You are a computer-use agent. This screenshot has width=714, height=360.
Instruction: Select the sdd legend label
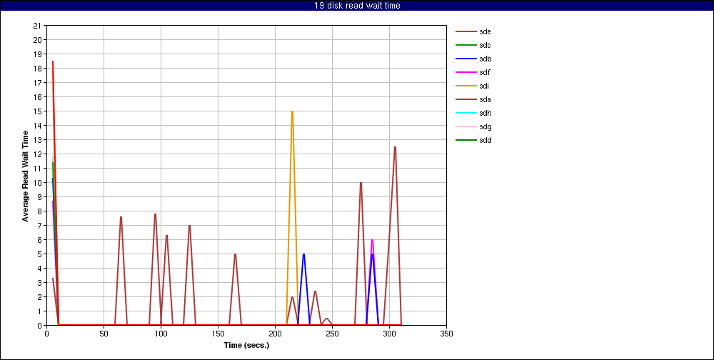pos(485,140)
